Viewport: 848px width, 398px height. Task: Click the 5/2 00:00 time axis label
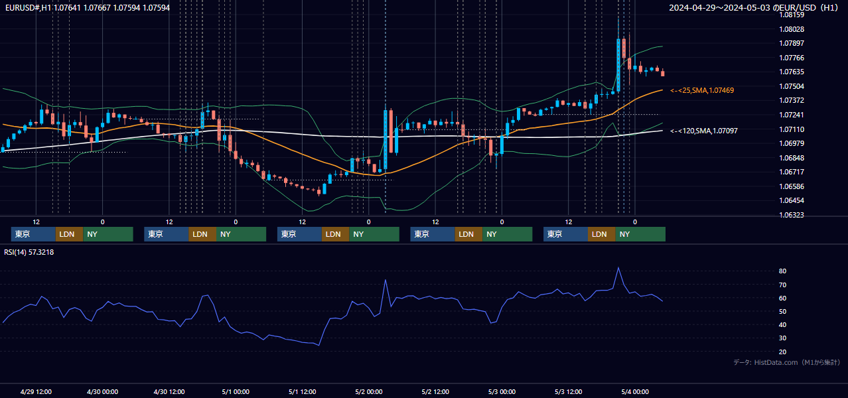[368, 391]
